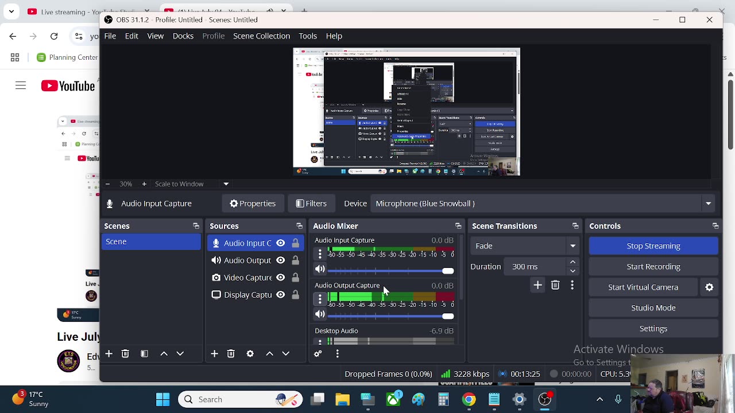Open OBS Settings from Controls
Screen dimensions: 735x413
coord(653,329)
